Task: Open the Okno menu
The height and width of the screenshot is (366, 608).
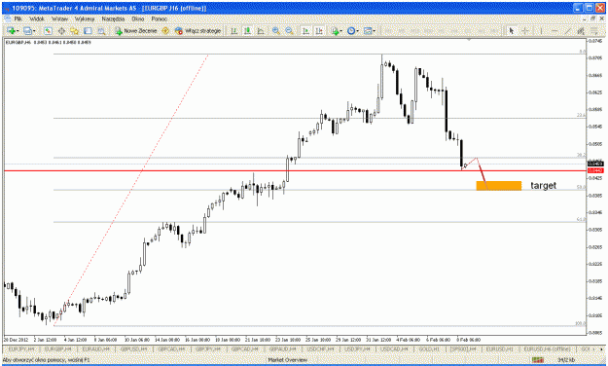Action: click(x=138, y=18)
